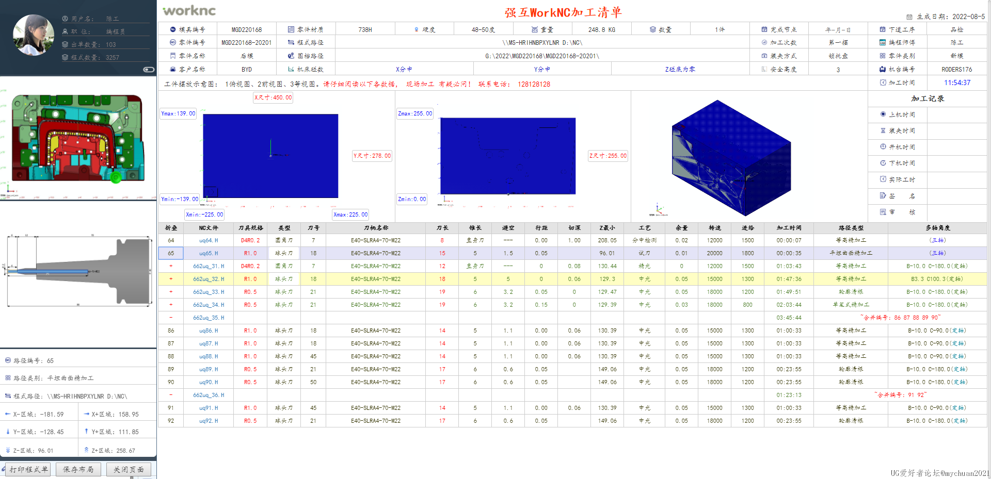This screenshot has height=479, width=991.
Task: Open the uq65.H NC file link
Action: click(209, 253)
